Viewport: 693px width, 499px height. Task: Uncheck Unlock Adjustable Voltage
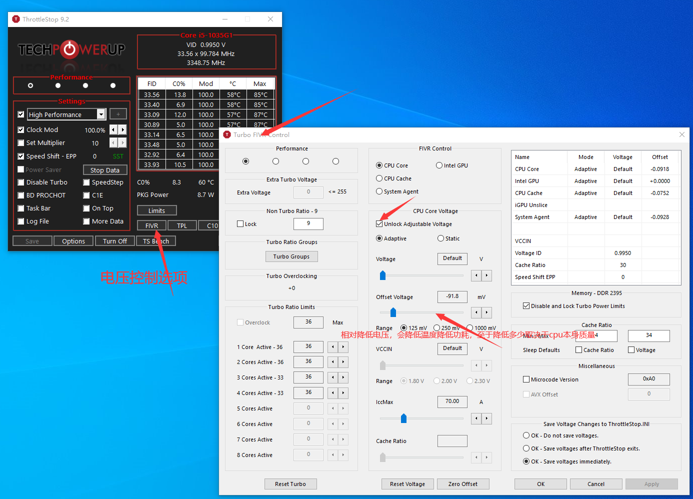click(x=379, y=223)
